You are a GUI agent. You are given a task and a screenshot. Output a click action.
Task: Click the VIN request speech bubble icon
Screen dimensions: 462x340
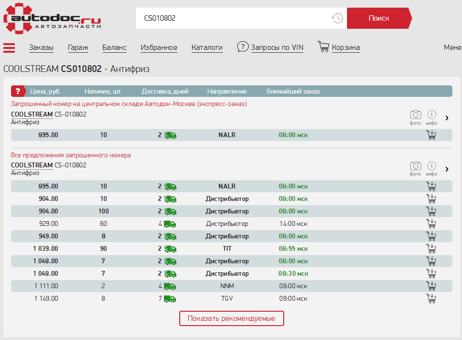(x=243, y=47)
